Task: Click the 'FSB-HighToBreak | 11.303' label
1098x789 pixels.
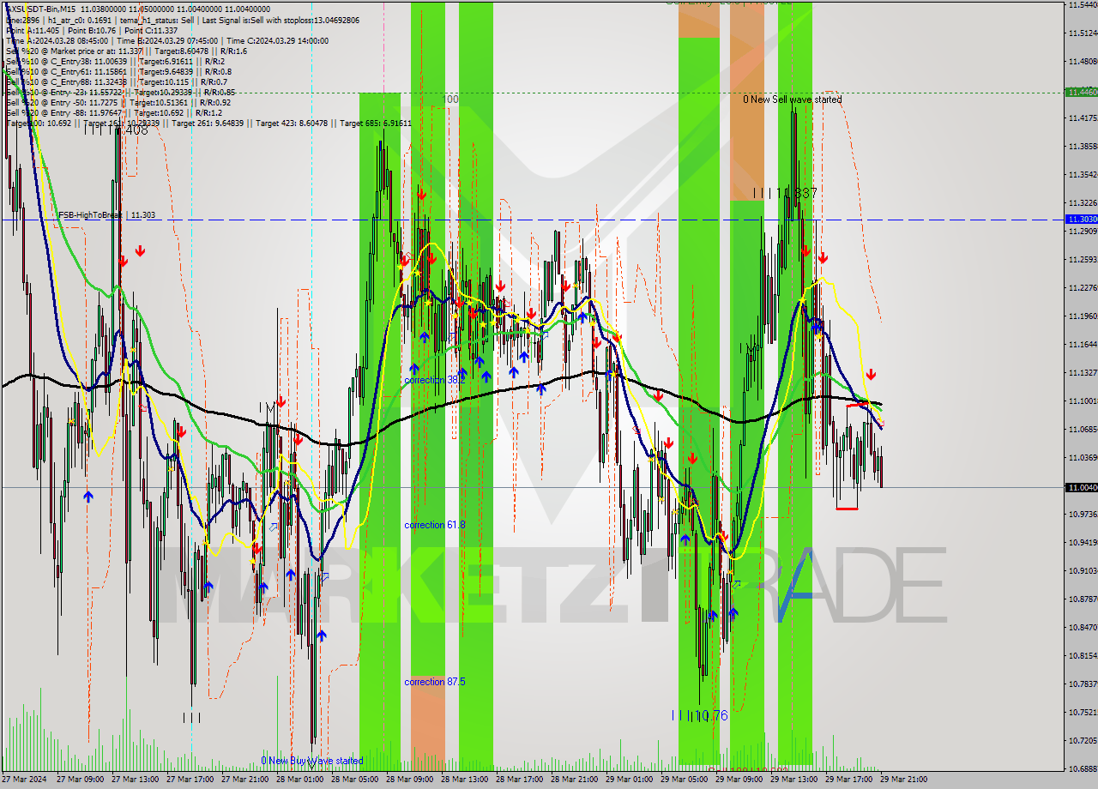Action: 106,215
